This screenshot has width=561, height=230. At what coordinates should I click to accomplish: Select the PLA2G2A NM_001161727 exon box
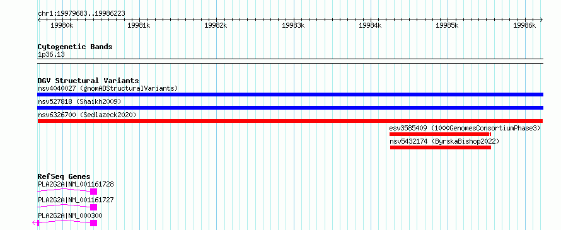click(x=94, y=207)
